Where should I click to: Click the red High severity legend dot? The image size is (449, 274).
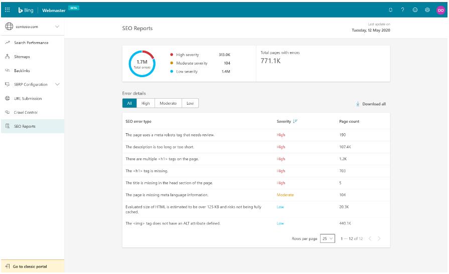point(172,54)
